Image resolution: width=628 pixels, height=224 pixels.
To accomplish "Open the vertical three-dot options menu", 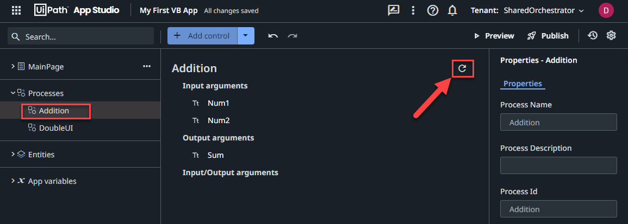I will pyautogui.click(x=413, y=10).
